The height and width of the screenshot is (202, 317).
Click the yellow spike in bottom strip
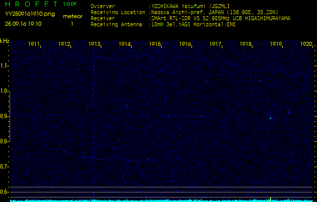click(271, 199)
